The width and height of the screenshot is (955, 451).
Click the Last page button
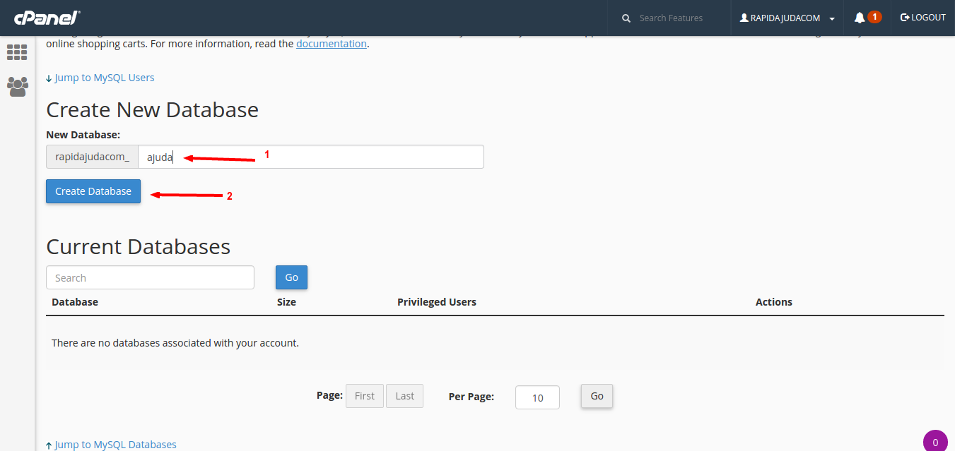[404, 396]
